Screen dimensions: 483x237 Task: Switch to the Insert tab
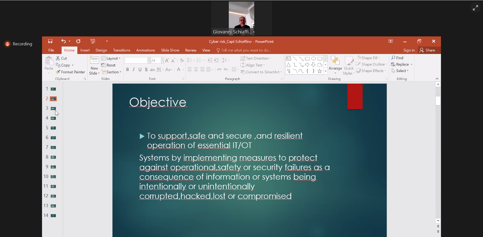coord(85,50)
